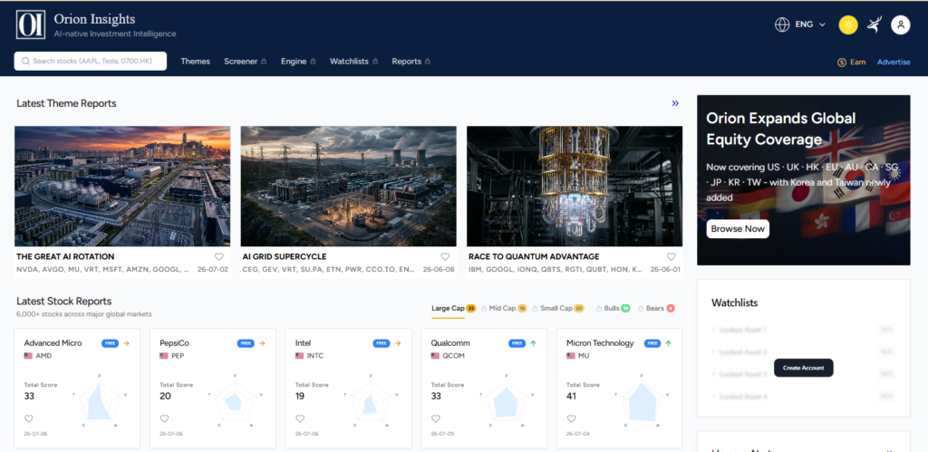Click the globe language icon
The width and height of the screenshot is (928, 452).
(x=782, y=24)
